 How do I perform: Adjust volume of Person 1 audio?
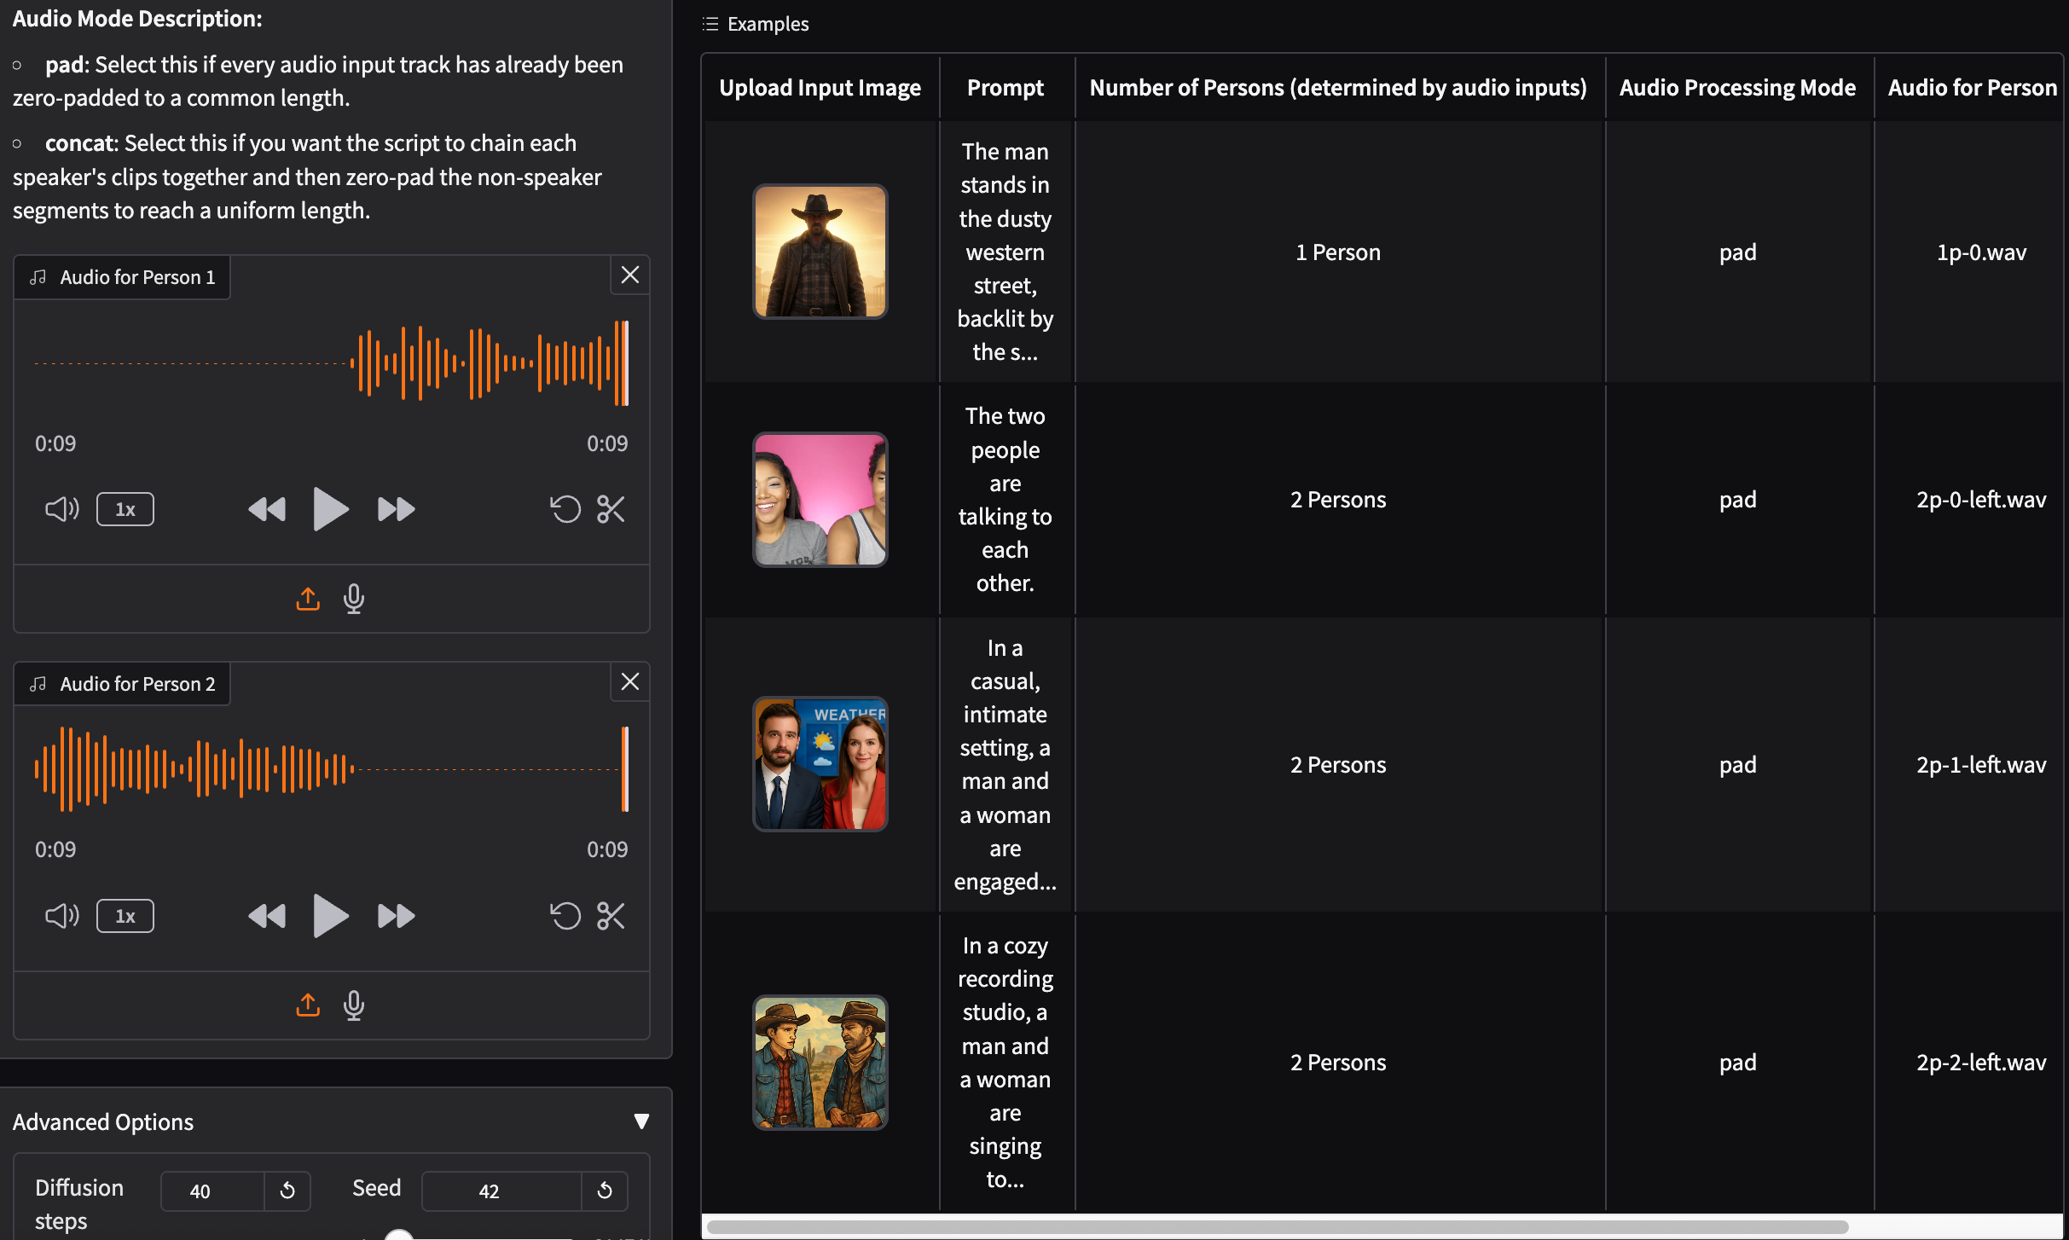pos(61,509)
